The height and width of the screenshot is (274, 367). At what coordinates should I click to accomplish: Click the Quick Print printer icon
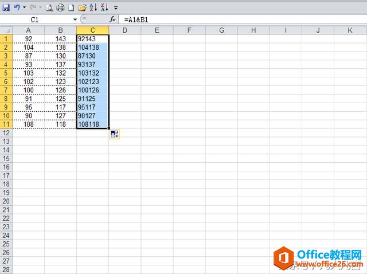[60, 7]
